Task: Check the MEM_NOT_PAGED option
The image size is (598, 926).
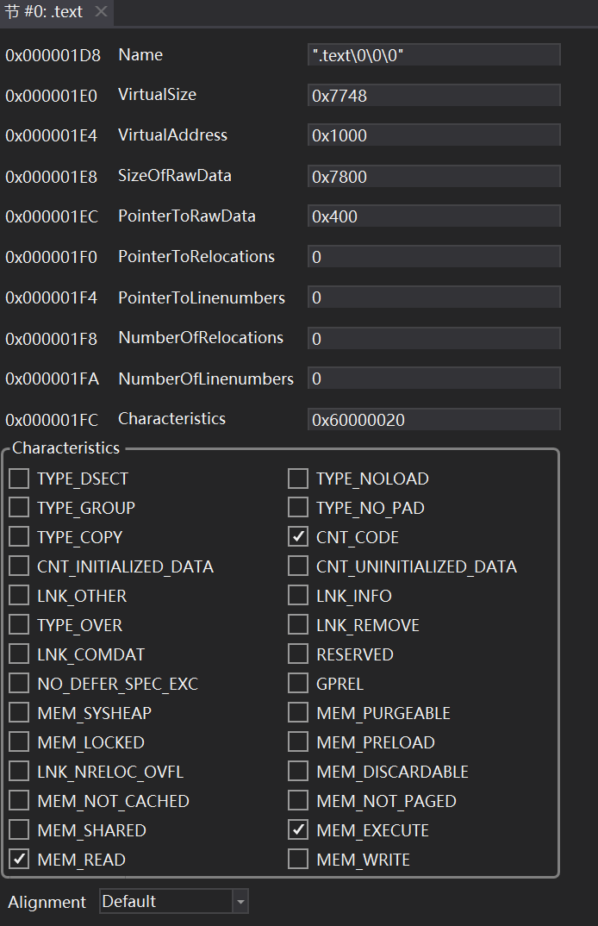Action: 298,801
